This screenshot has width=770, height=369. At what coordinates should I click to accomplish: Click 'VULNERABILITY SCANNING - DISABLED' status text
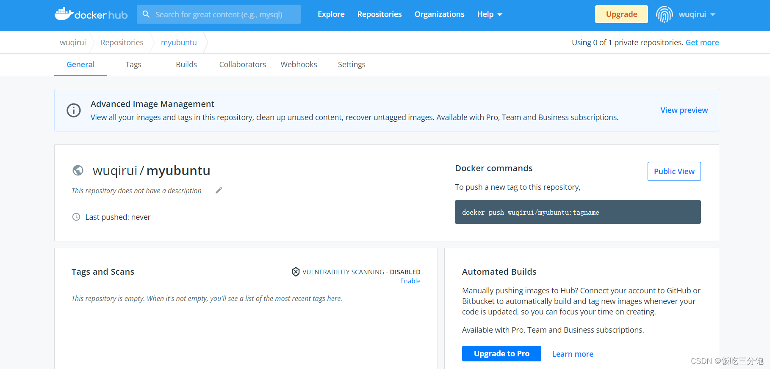(361, 272)
